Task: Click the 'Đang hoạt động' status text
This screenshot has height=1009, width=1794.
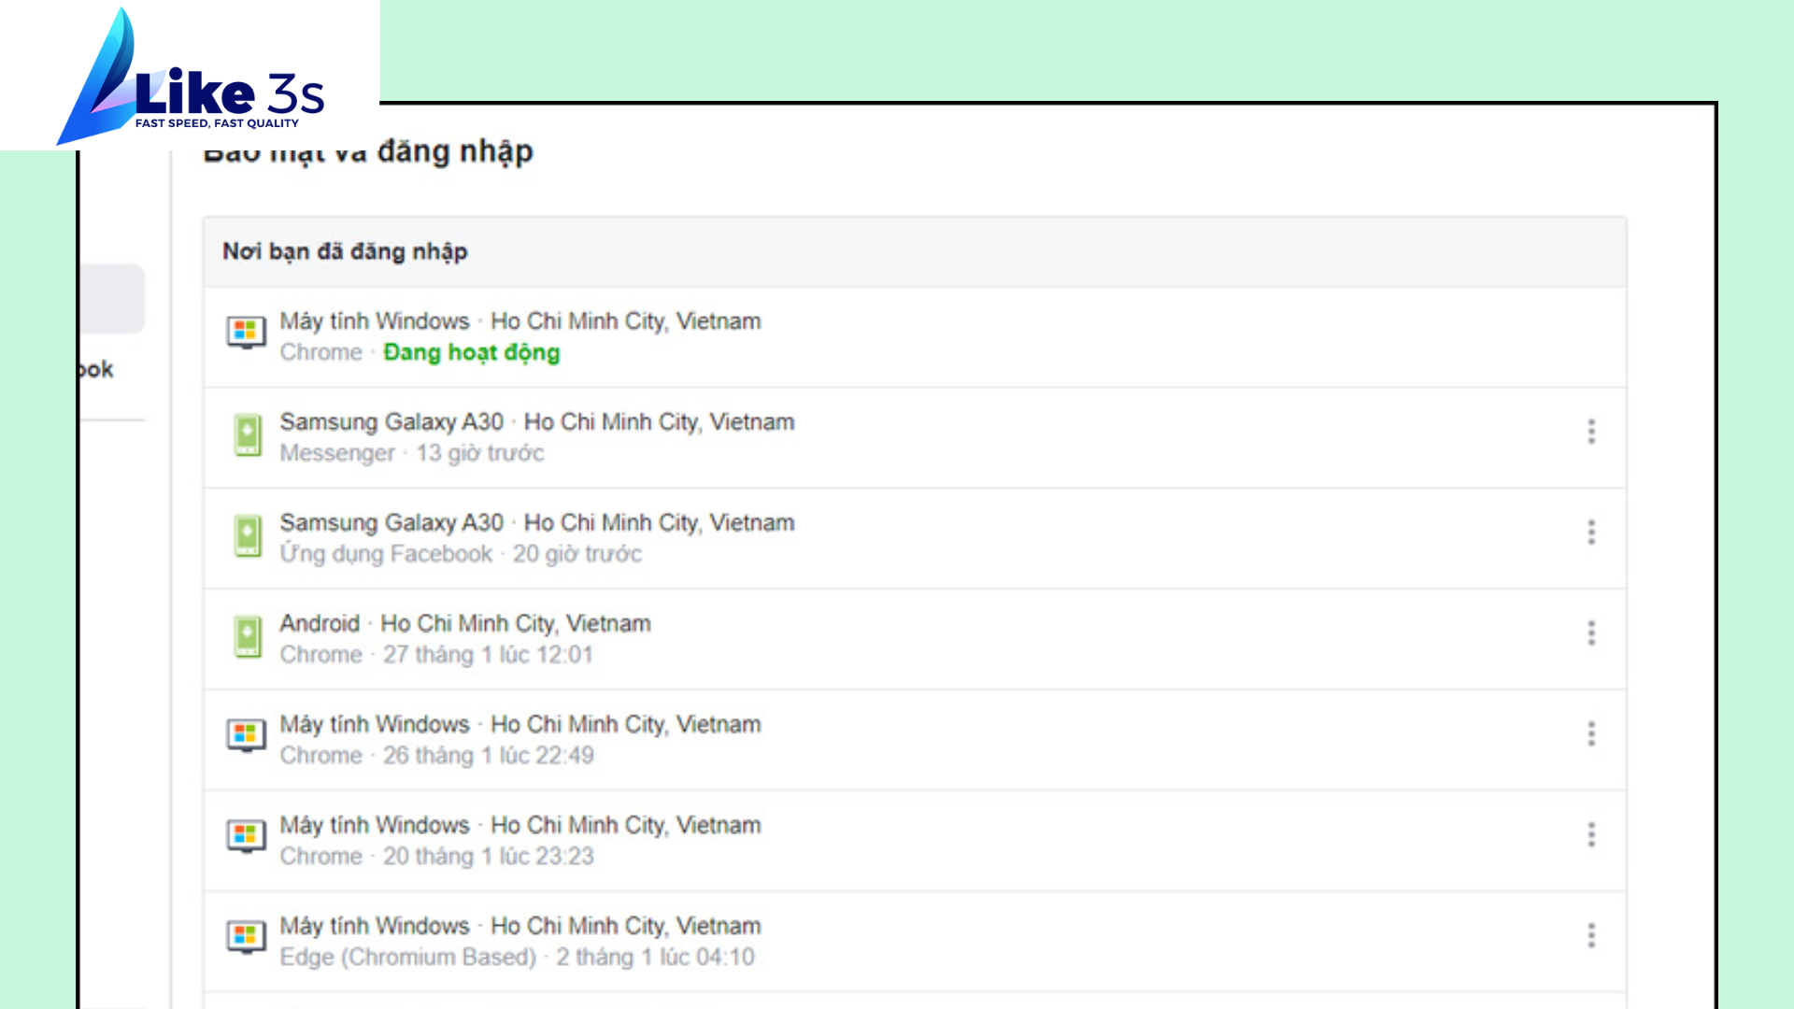Action: (x=472, y=352)
